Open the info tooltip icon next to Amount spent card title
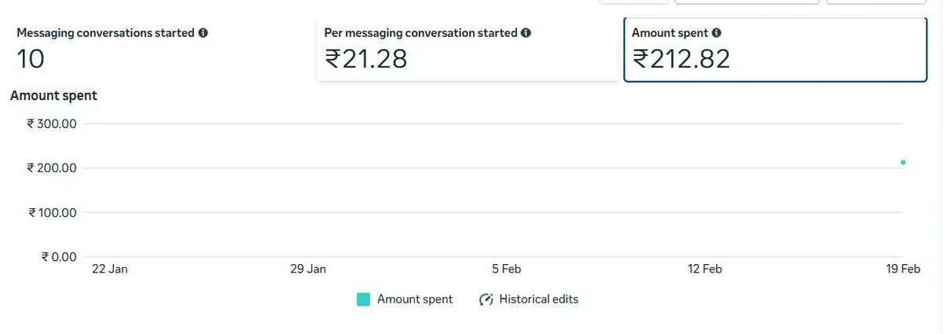 (x=717, y=33)
